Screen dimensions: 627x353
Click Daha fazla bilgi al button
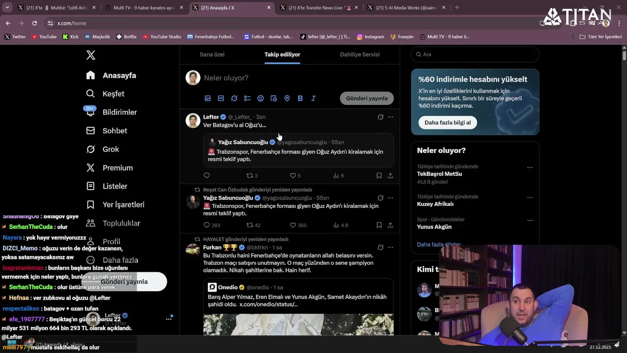click(448, 123)
